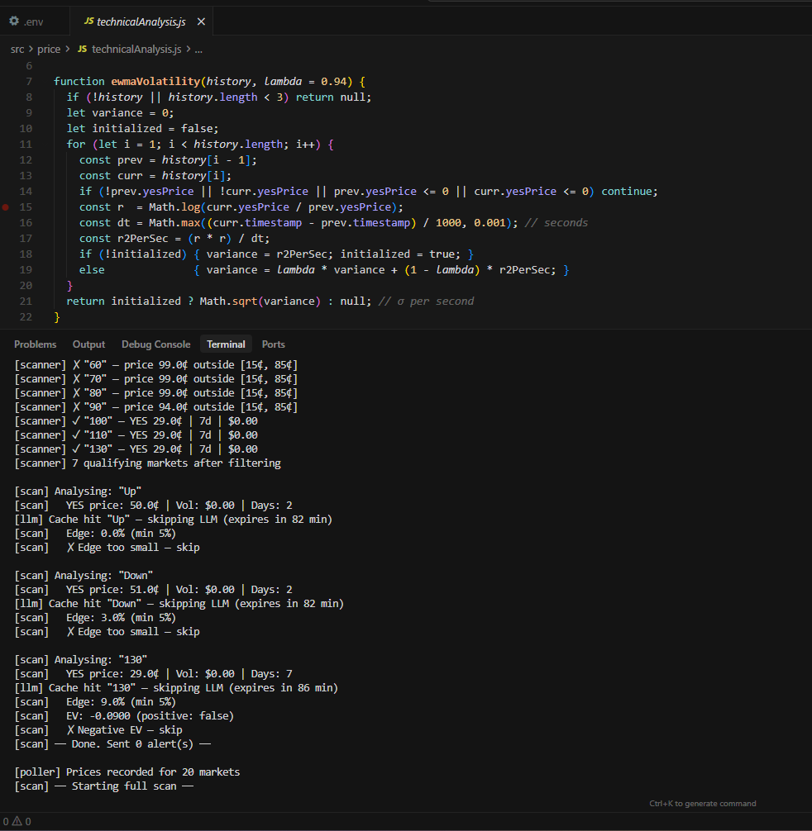This screenshot has height=831, width=812.
Task: Open the errors and warnings status bar indicator
Action: pos(17,821)
